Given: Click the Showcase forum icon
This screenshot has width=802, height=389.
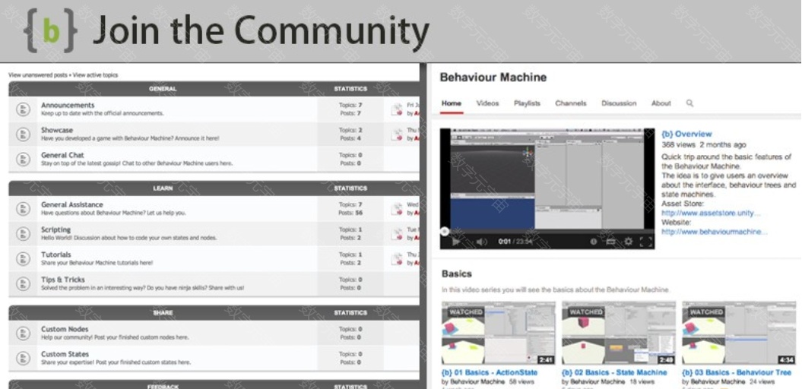Looking at the screenshot, I should (22, 134).
